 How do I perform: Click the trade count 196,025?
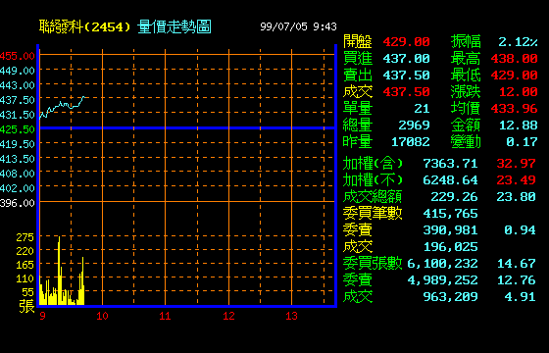(x=450, y=247)
